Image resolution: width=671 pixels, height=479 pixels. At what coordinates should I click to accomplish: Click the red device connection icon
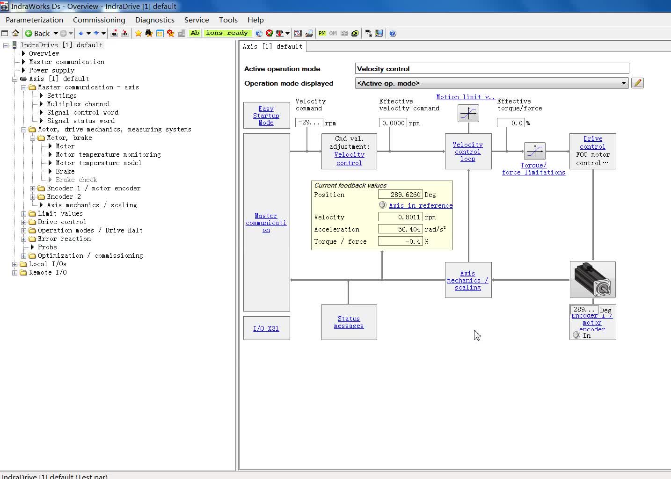pyautogui.click(x=280, y=33)
